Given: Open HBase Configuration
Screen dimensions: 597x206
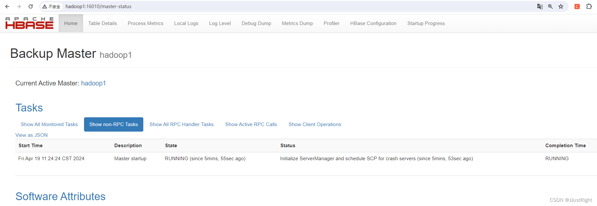Looking at the screenshot, I should pyautogui.click(x=373, y=23).
